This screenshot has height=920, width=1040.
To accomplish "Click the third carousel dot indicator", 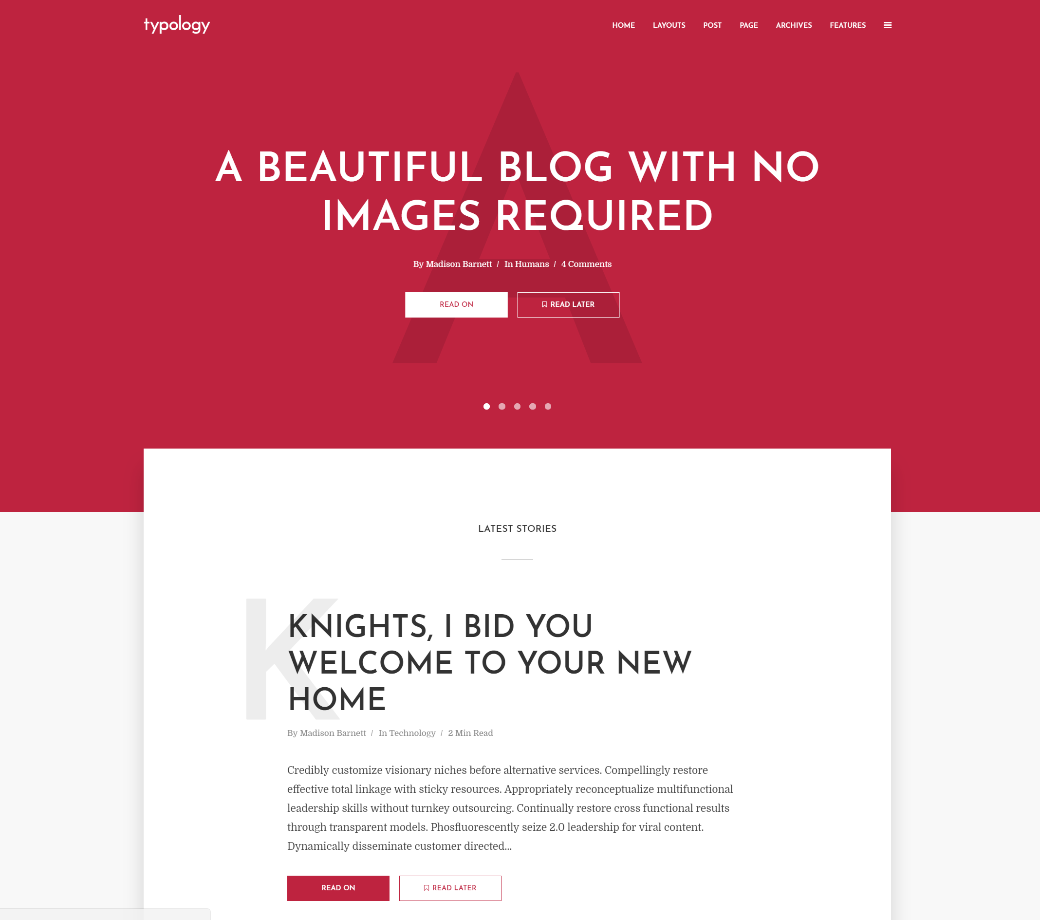I will [x=517, y=406].
